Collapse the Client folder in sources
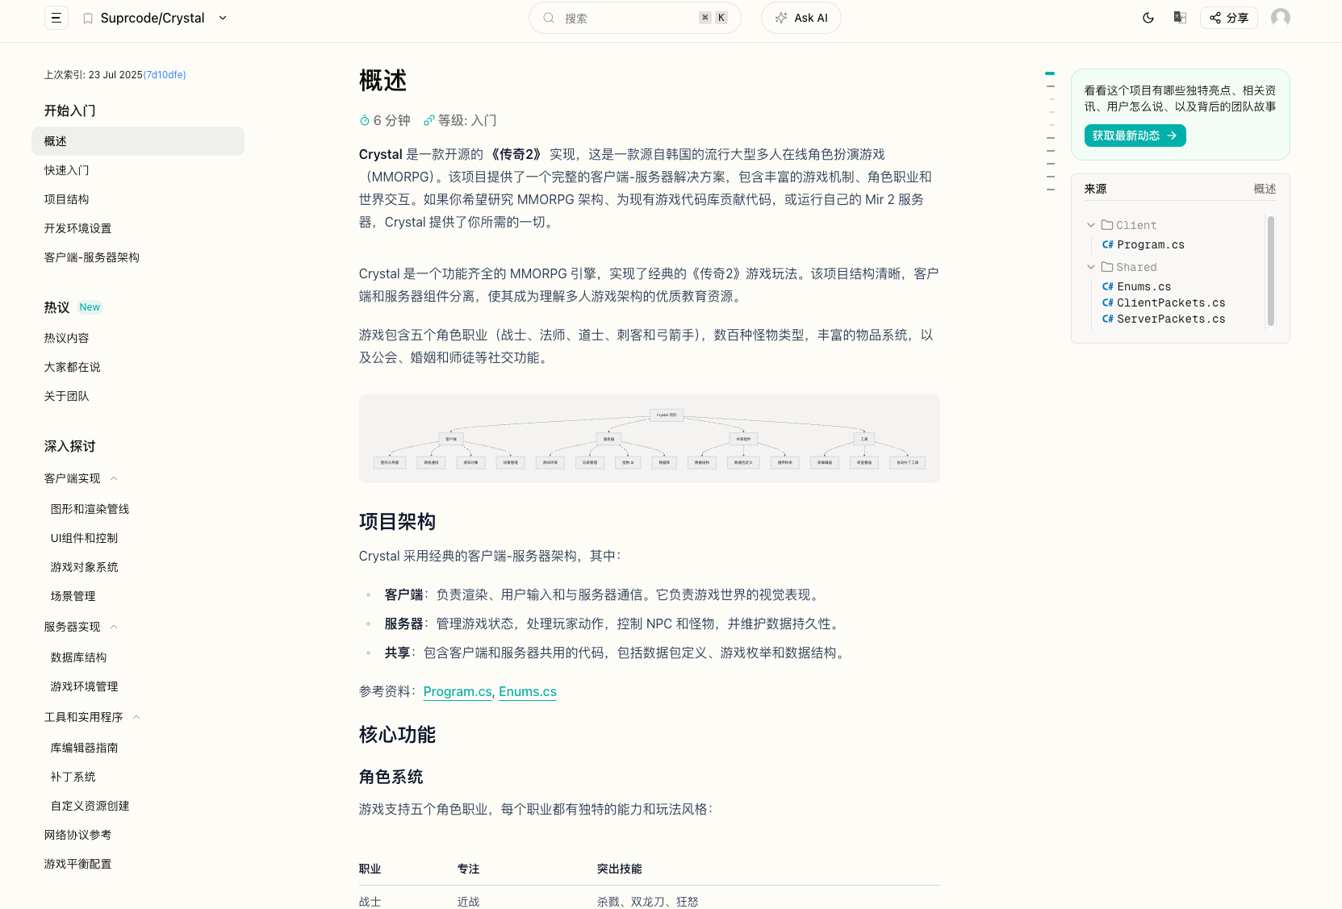The height and width of the screenshot is (909, 1342). point(1091,225)
